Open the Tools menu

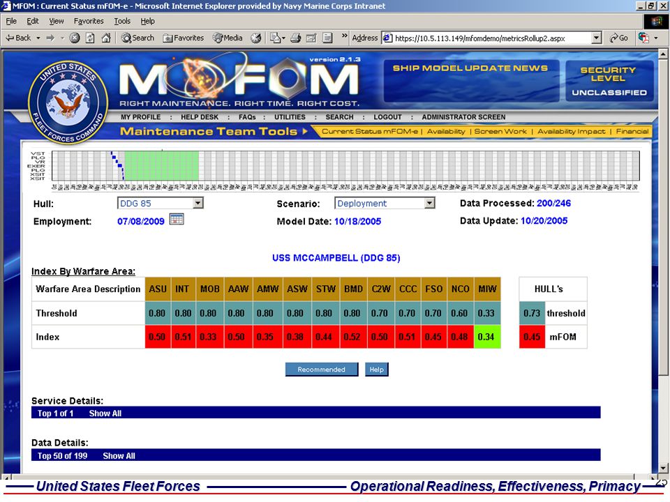click(x=121, y=21)
